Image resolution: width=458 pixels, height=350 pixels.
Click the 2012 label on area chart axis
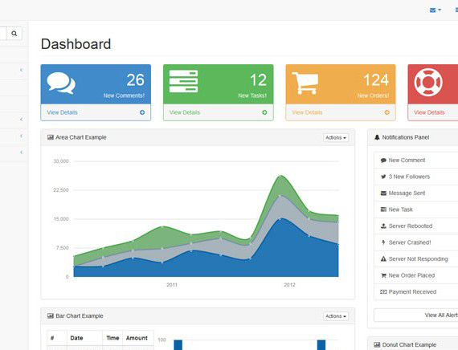coord(289,285)
